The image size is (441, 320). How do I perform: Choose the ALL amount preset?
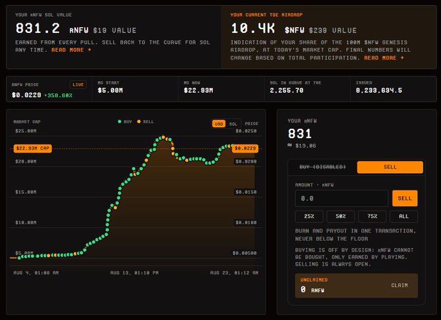403,216
